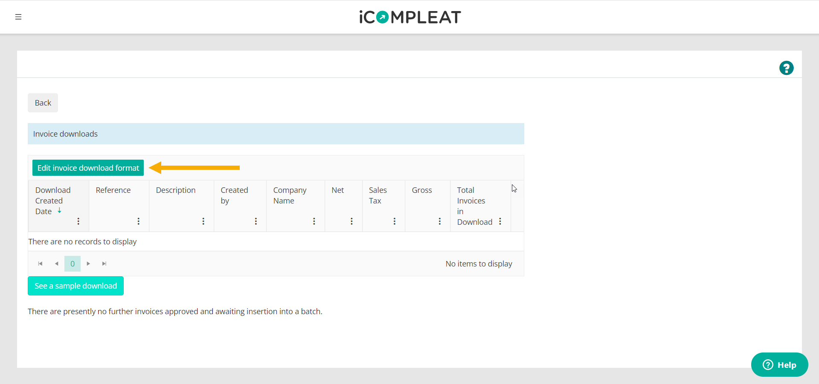819x384 pixels.
Task: Click the iCompleat logo
Action: [410, 17]
